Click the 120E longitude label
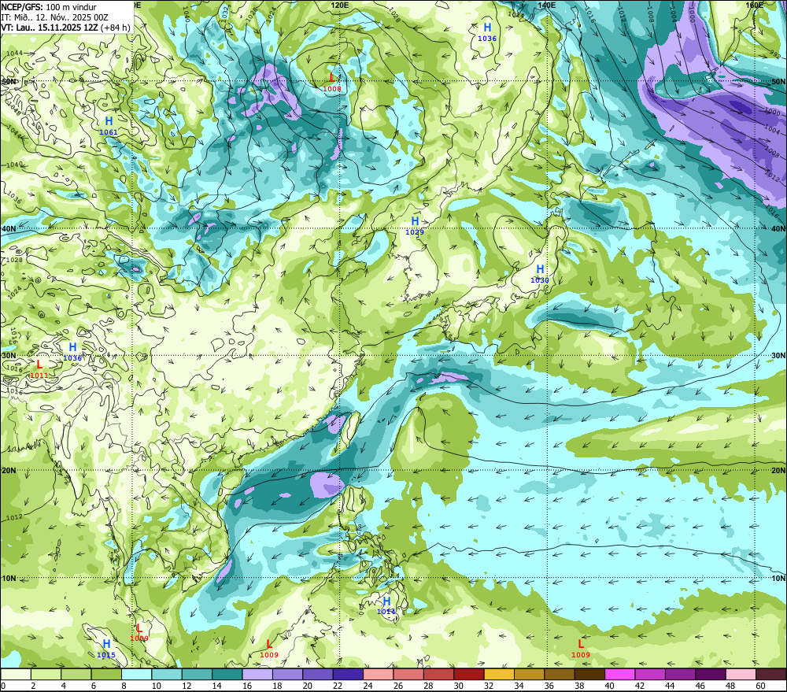 coord(340,5)
